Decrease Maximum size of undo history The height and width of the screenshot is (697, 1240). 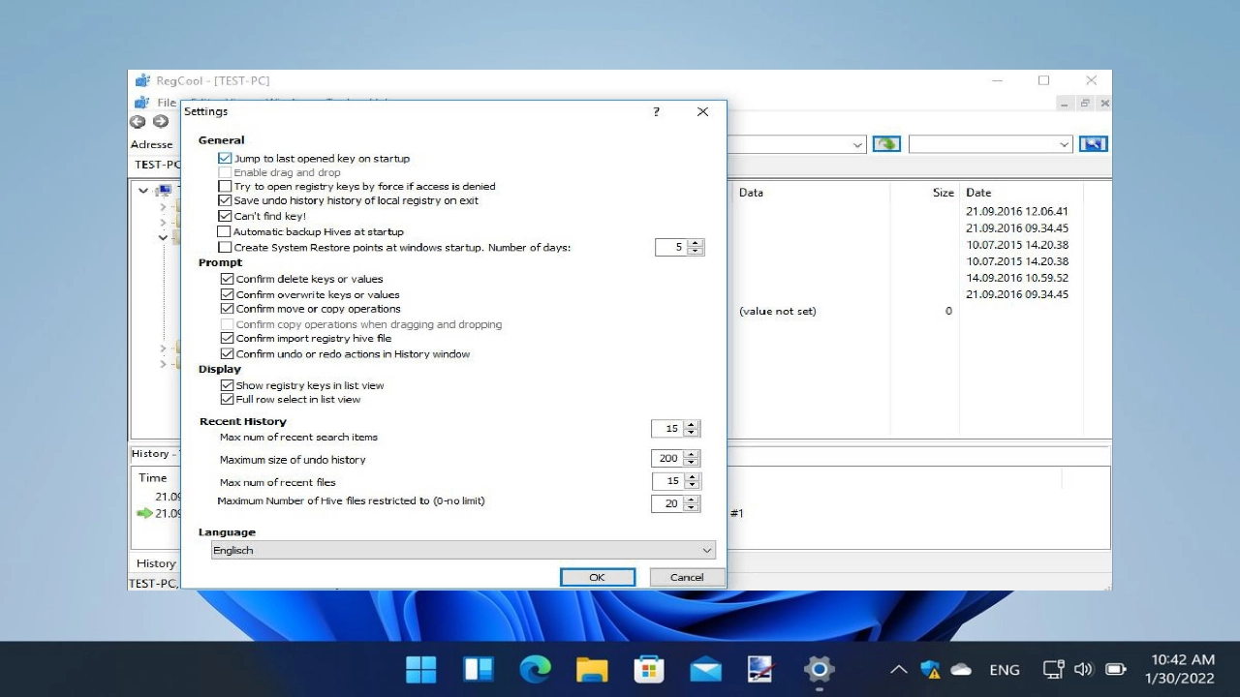(x=691, y=463)
